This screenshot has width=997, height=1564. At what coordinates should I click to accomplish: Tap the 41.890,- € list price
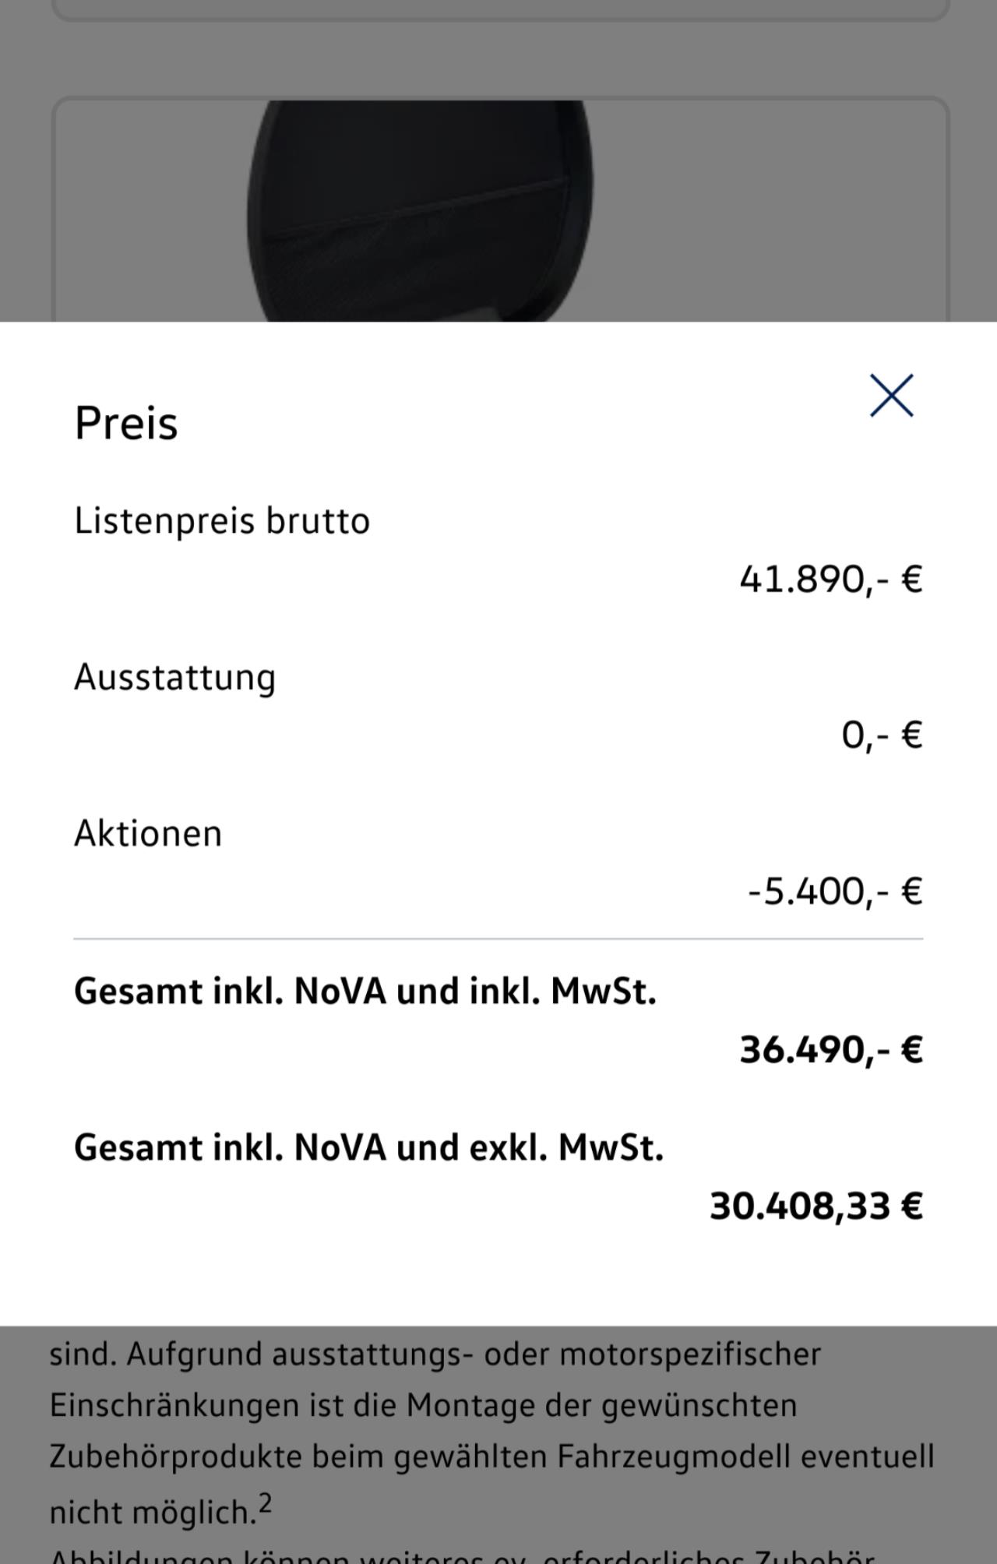[830, 579]
